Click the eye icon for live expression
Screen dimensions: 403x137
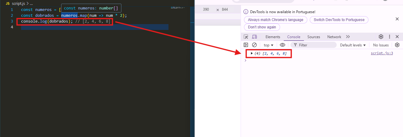(x=283, y=45)
